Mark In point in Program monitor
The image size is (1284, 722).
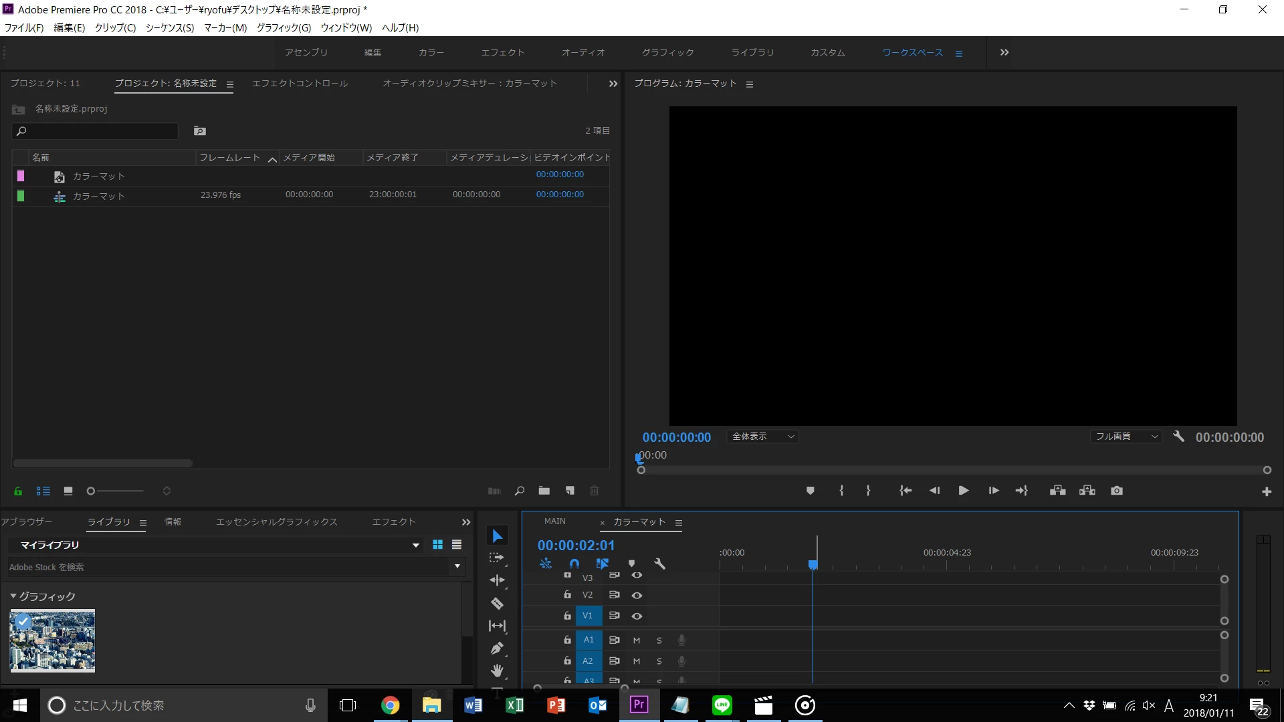pos(841,491)
